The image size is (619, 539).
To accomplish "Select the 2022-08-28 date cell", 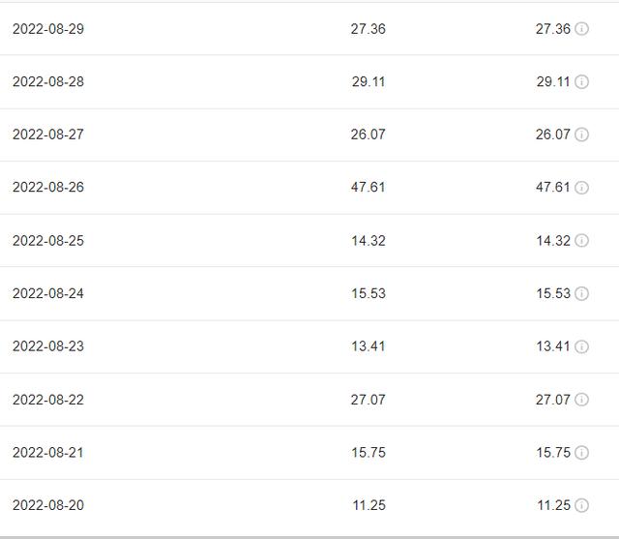I will pos(48,81).
